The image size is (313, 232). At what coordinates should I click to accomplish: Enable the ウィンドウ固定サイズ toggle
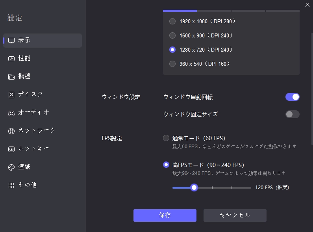tap(292, 114)
